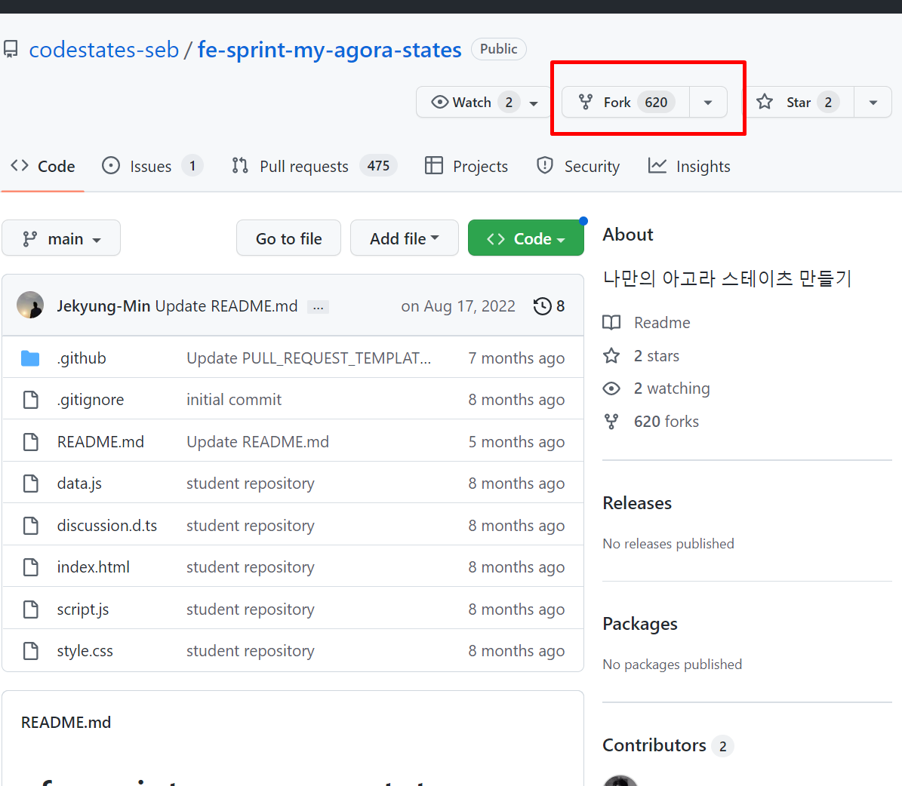Expand commit details with the ellipsis button
The height and width of the screenshot is (786, 902).
318,307
